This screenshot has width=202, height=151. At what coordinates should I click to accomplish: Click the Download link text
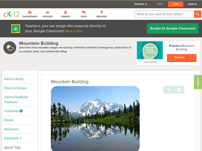coord(11,138)
